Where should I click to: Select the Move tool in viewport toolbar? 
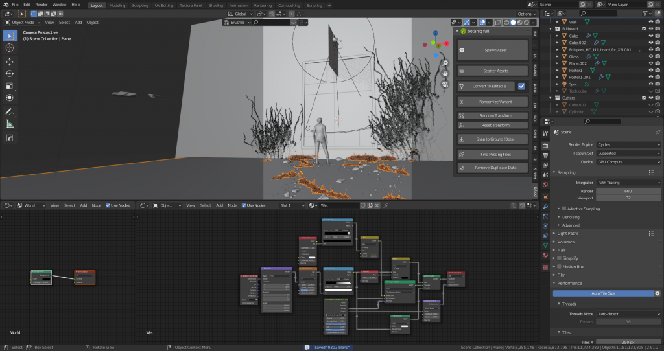(10, 62)
